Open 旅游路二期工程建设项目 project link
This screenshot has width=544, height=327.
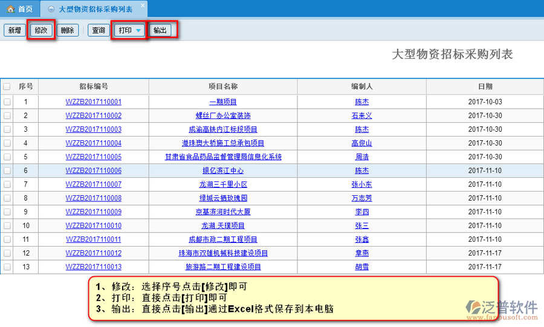click(223, 267)
